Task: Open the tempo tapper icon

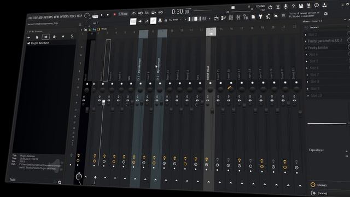Action: click(268, 16)
